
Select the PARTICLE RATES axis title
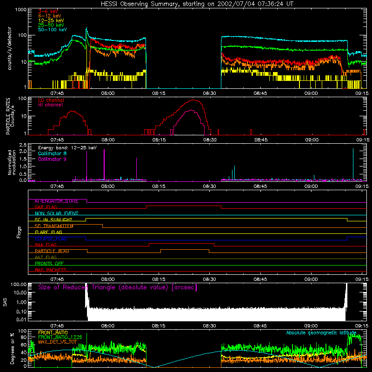tap(8, 116)
